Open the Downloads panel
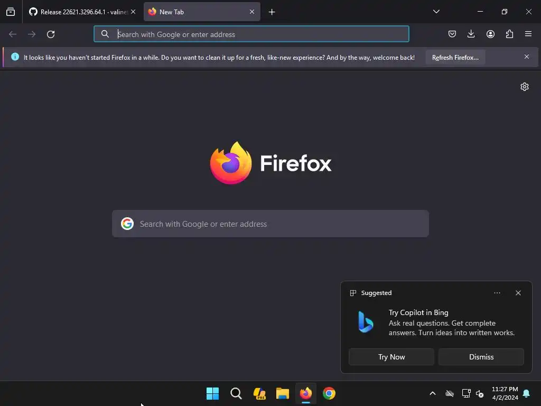 point(471,34)
